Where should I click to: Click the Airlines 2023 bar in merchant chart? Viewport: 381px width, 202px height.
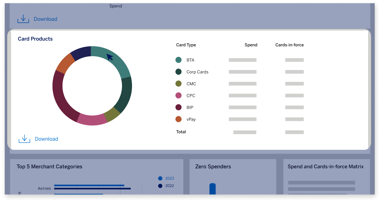(88, 185)
